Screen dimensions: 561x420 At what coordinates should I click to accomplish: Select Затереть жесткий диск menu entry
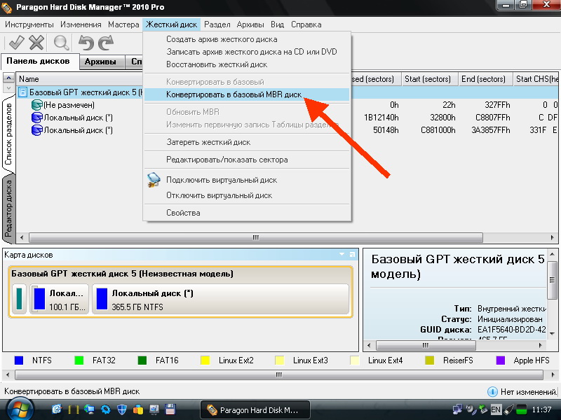pos(208,142)
